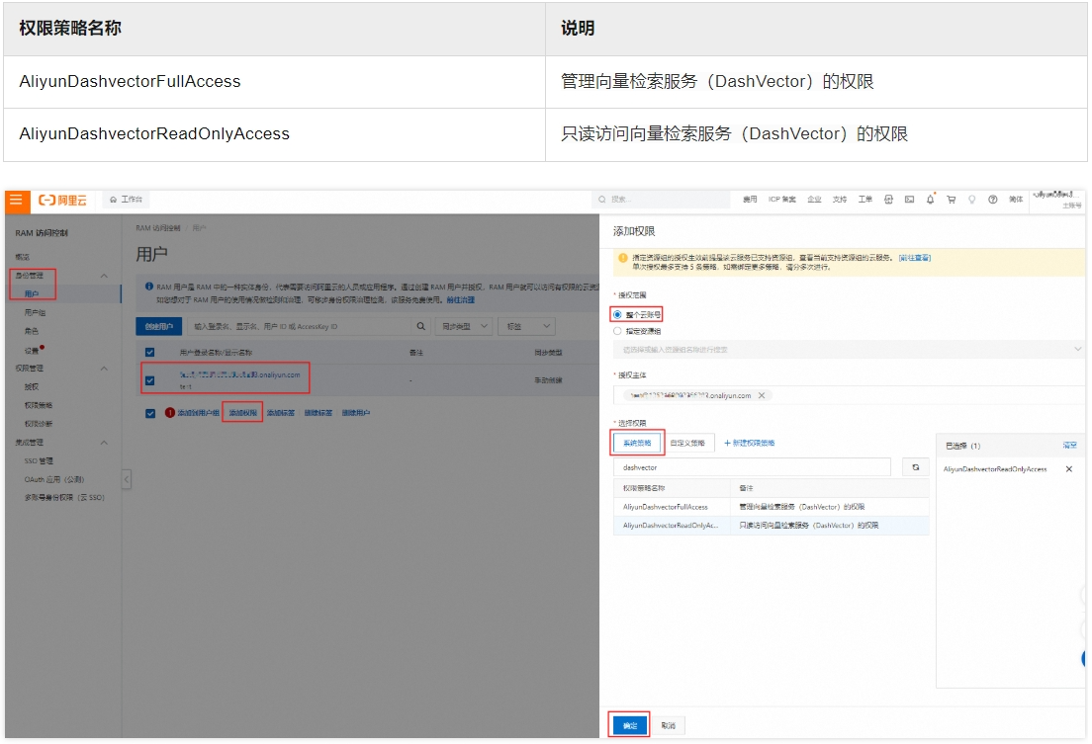Click the refresh icon beside dashvector search
This screenshot has height=744, width=1092.
915,467
